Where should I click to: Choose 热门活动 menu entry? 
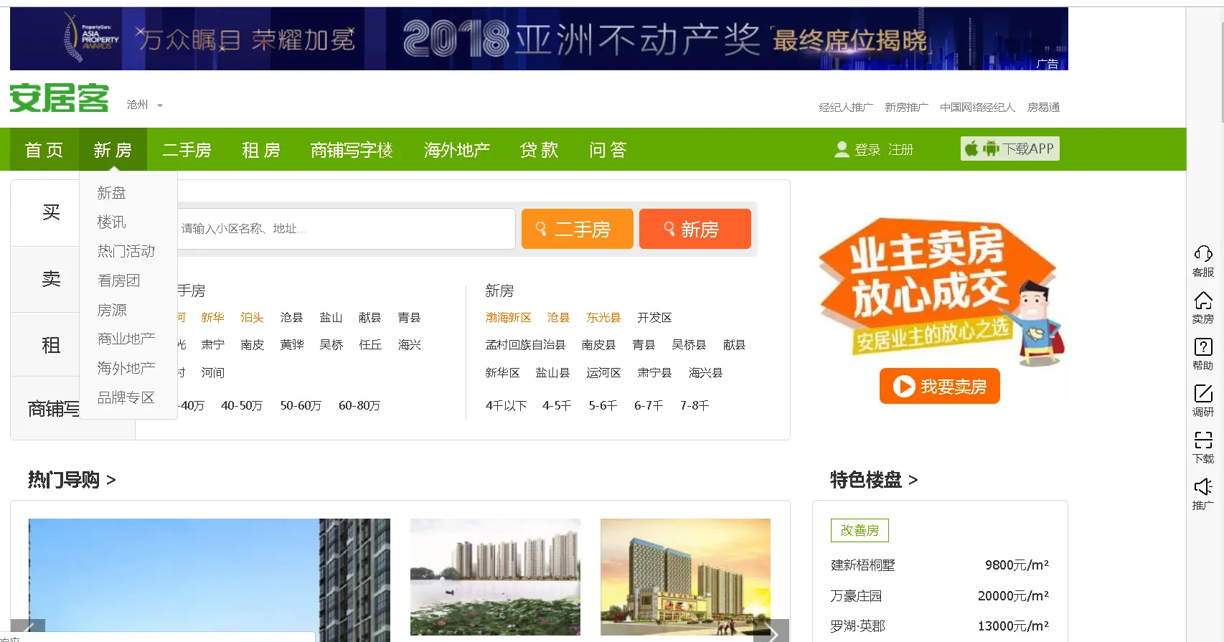[126, 251]
